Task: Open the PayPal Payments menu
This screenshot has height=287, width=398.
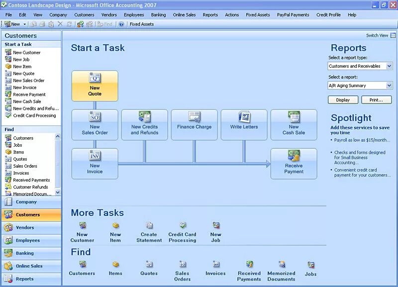Action: click(x=293, y=15)
